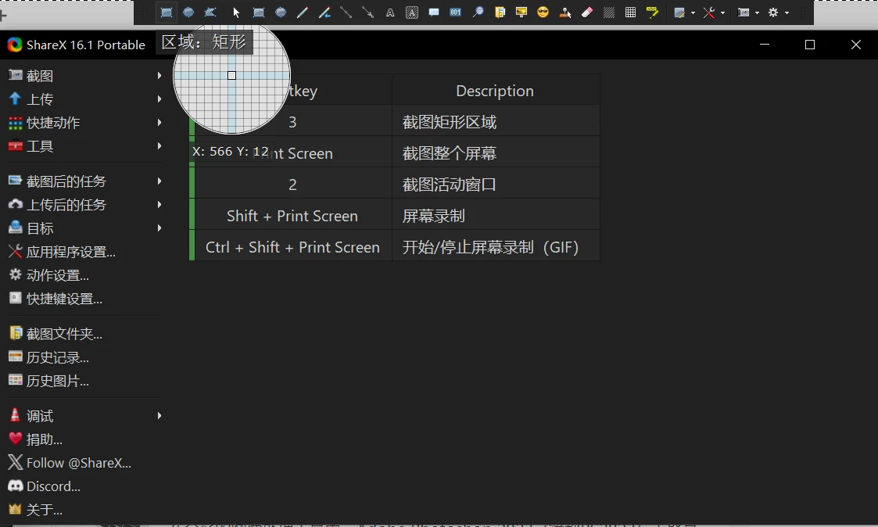Select the image from screen tool
The image size is (878, 527).
(x=521, y=13)
